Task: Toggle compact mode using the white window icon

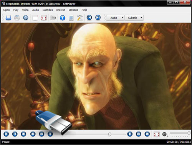Action: (x=35, y=18)
